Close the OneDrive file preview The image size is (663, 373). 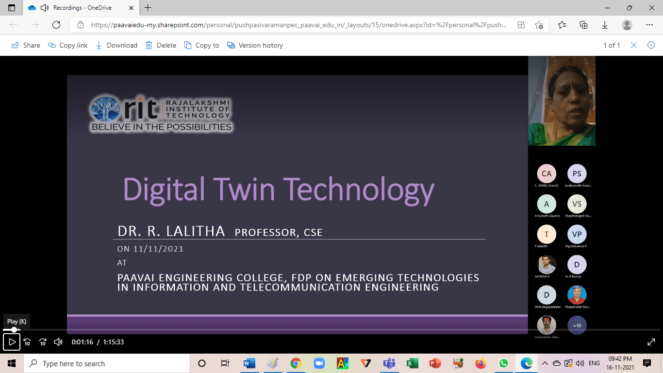[x=634, y=45]
